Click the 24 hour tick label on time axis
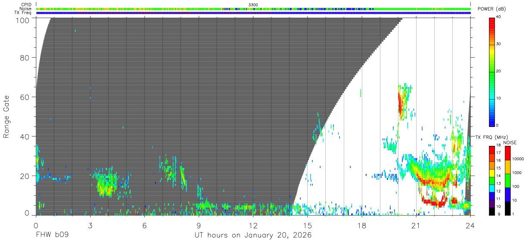 point(470,225)
